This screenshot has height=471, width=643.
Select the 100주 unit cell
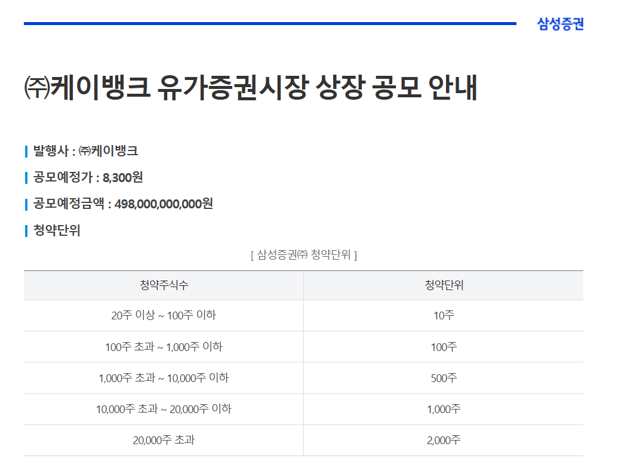[x=444, y=347]
